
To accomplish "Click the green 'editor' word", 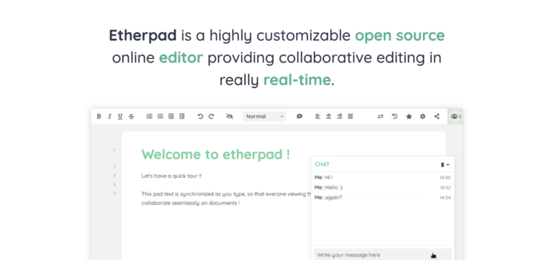I will [x=181, y=58].
